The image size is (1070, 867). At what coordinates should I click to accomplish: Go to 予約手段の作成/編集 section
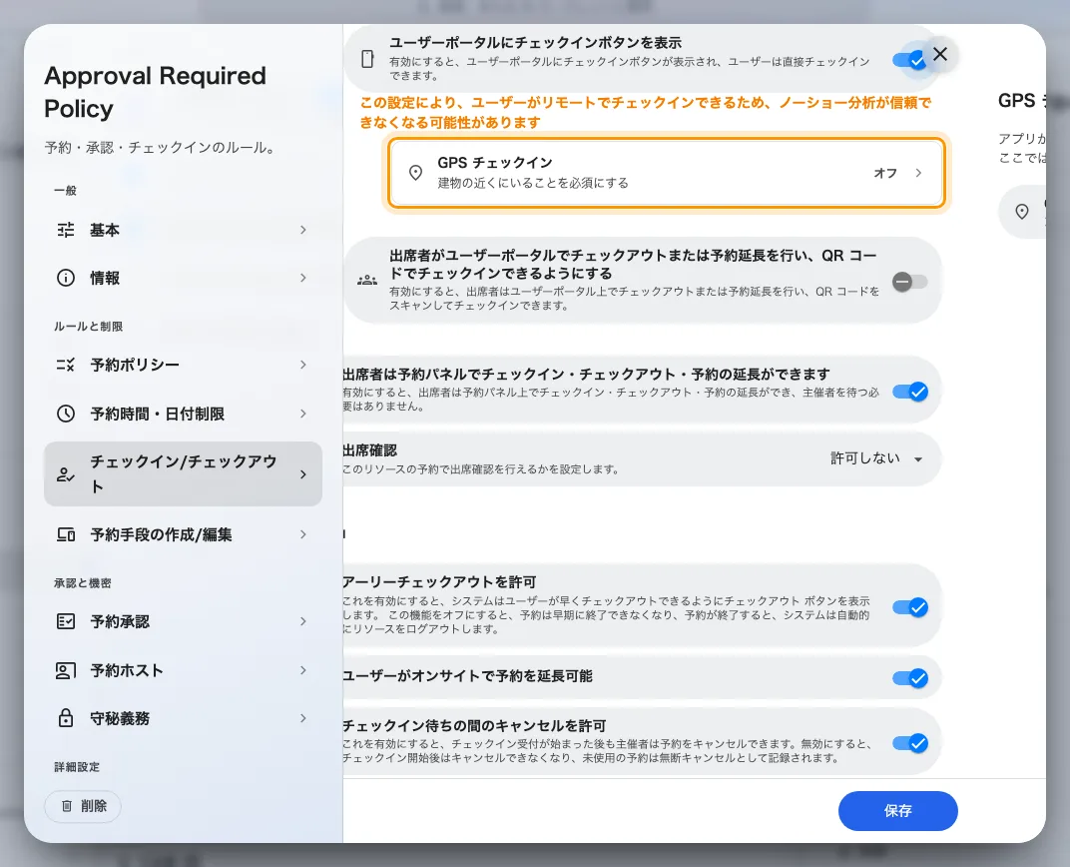click(183, 534)
